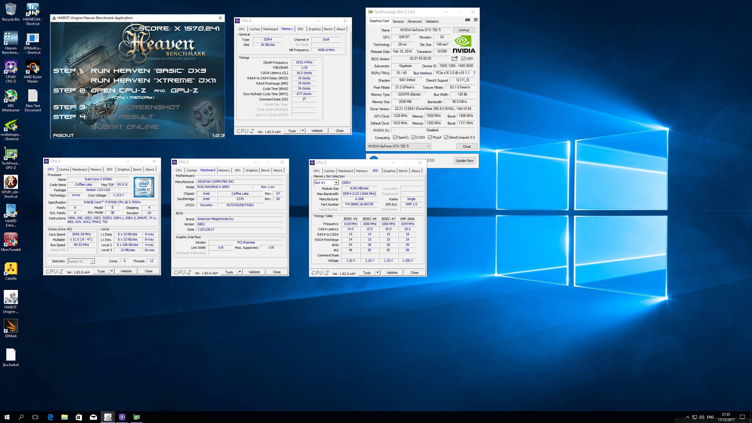Toggle OpenCL checkbox in GPU-Z

point(395,137)
